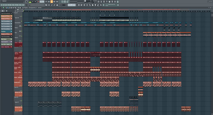Adjust the master volume knob
Screen dimensions: 213x115
pos(27,2)
